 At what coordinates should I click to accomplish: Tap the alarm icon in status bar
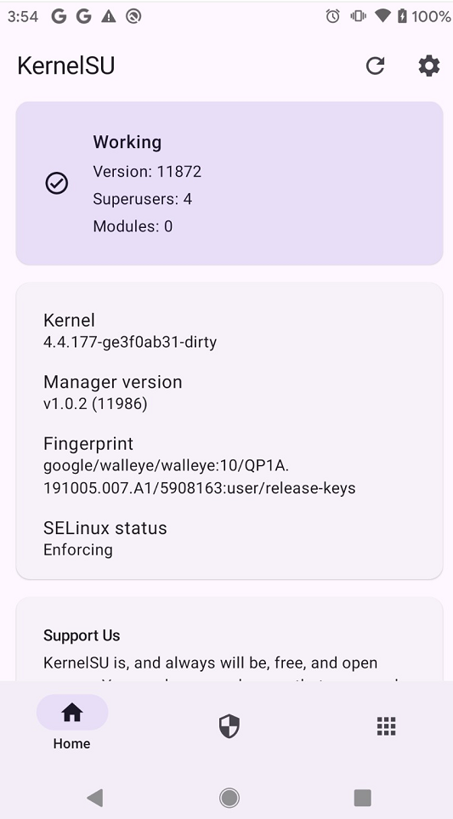tap(332, 16)
